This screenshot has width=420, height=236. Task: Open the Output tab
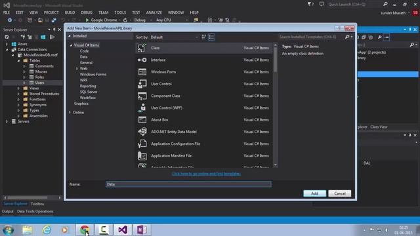click(x=7, y=211)
